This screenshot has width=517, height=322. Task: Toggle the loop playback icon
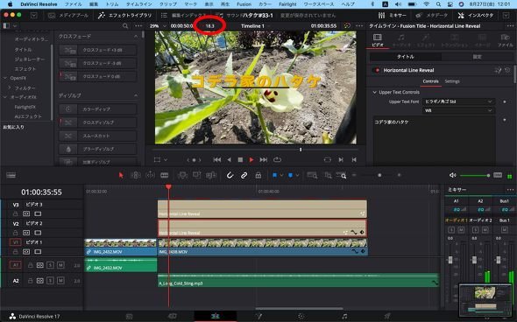click(x=277, y=159)
